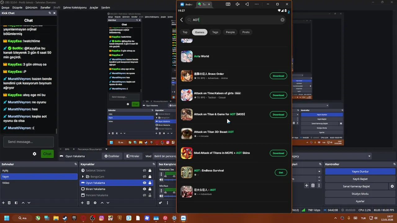
Task: Close the Kick Chat dock
Action: point(54,13)
